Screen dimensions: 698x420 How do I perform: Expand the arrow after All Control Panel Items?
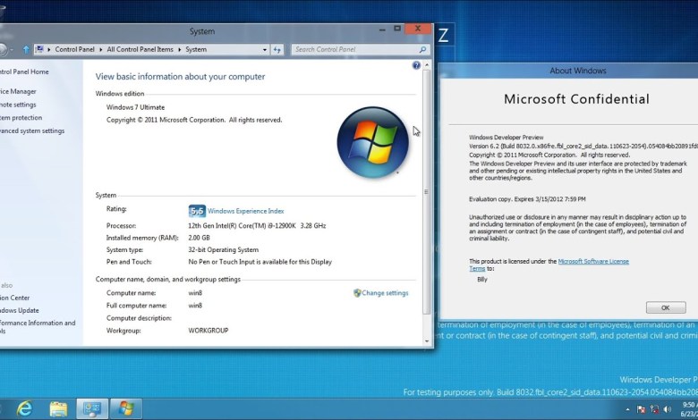[x=180, y=49]
